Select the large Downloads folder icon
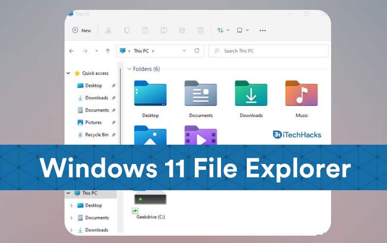 (x=251, y=94)
